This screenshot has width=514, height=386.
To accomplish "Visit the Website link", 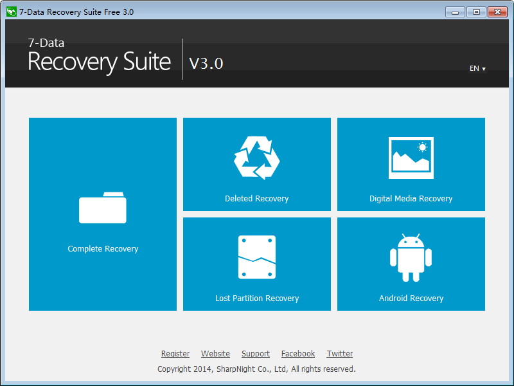I will 215,353.
